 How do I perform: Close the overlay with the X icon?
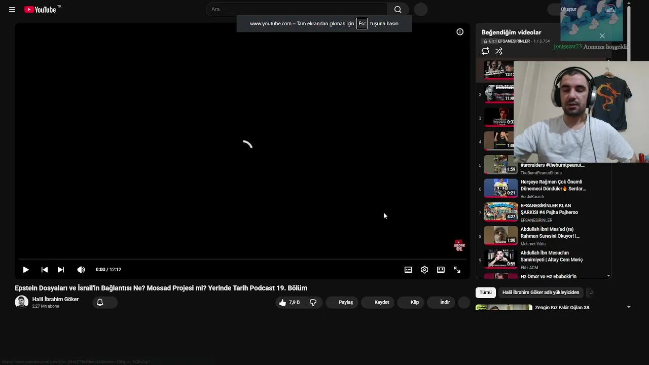602,36
